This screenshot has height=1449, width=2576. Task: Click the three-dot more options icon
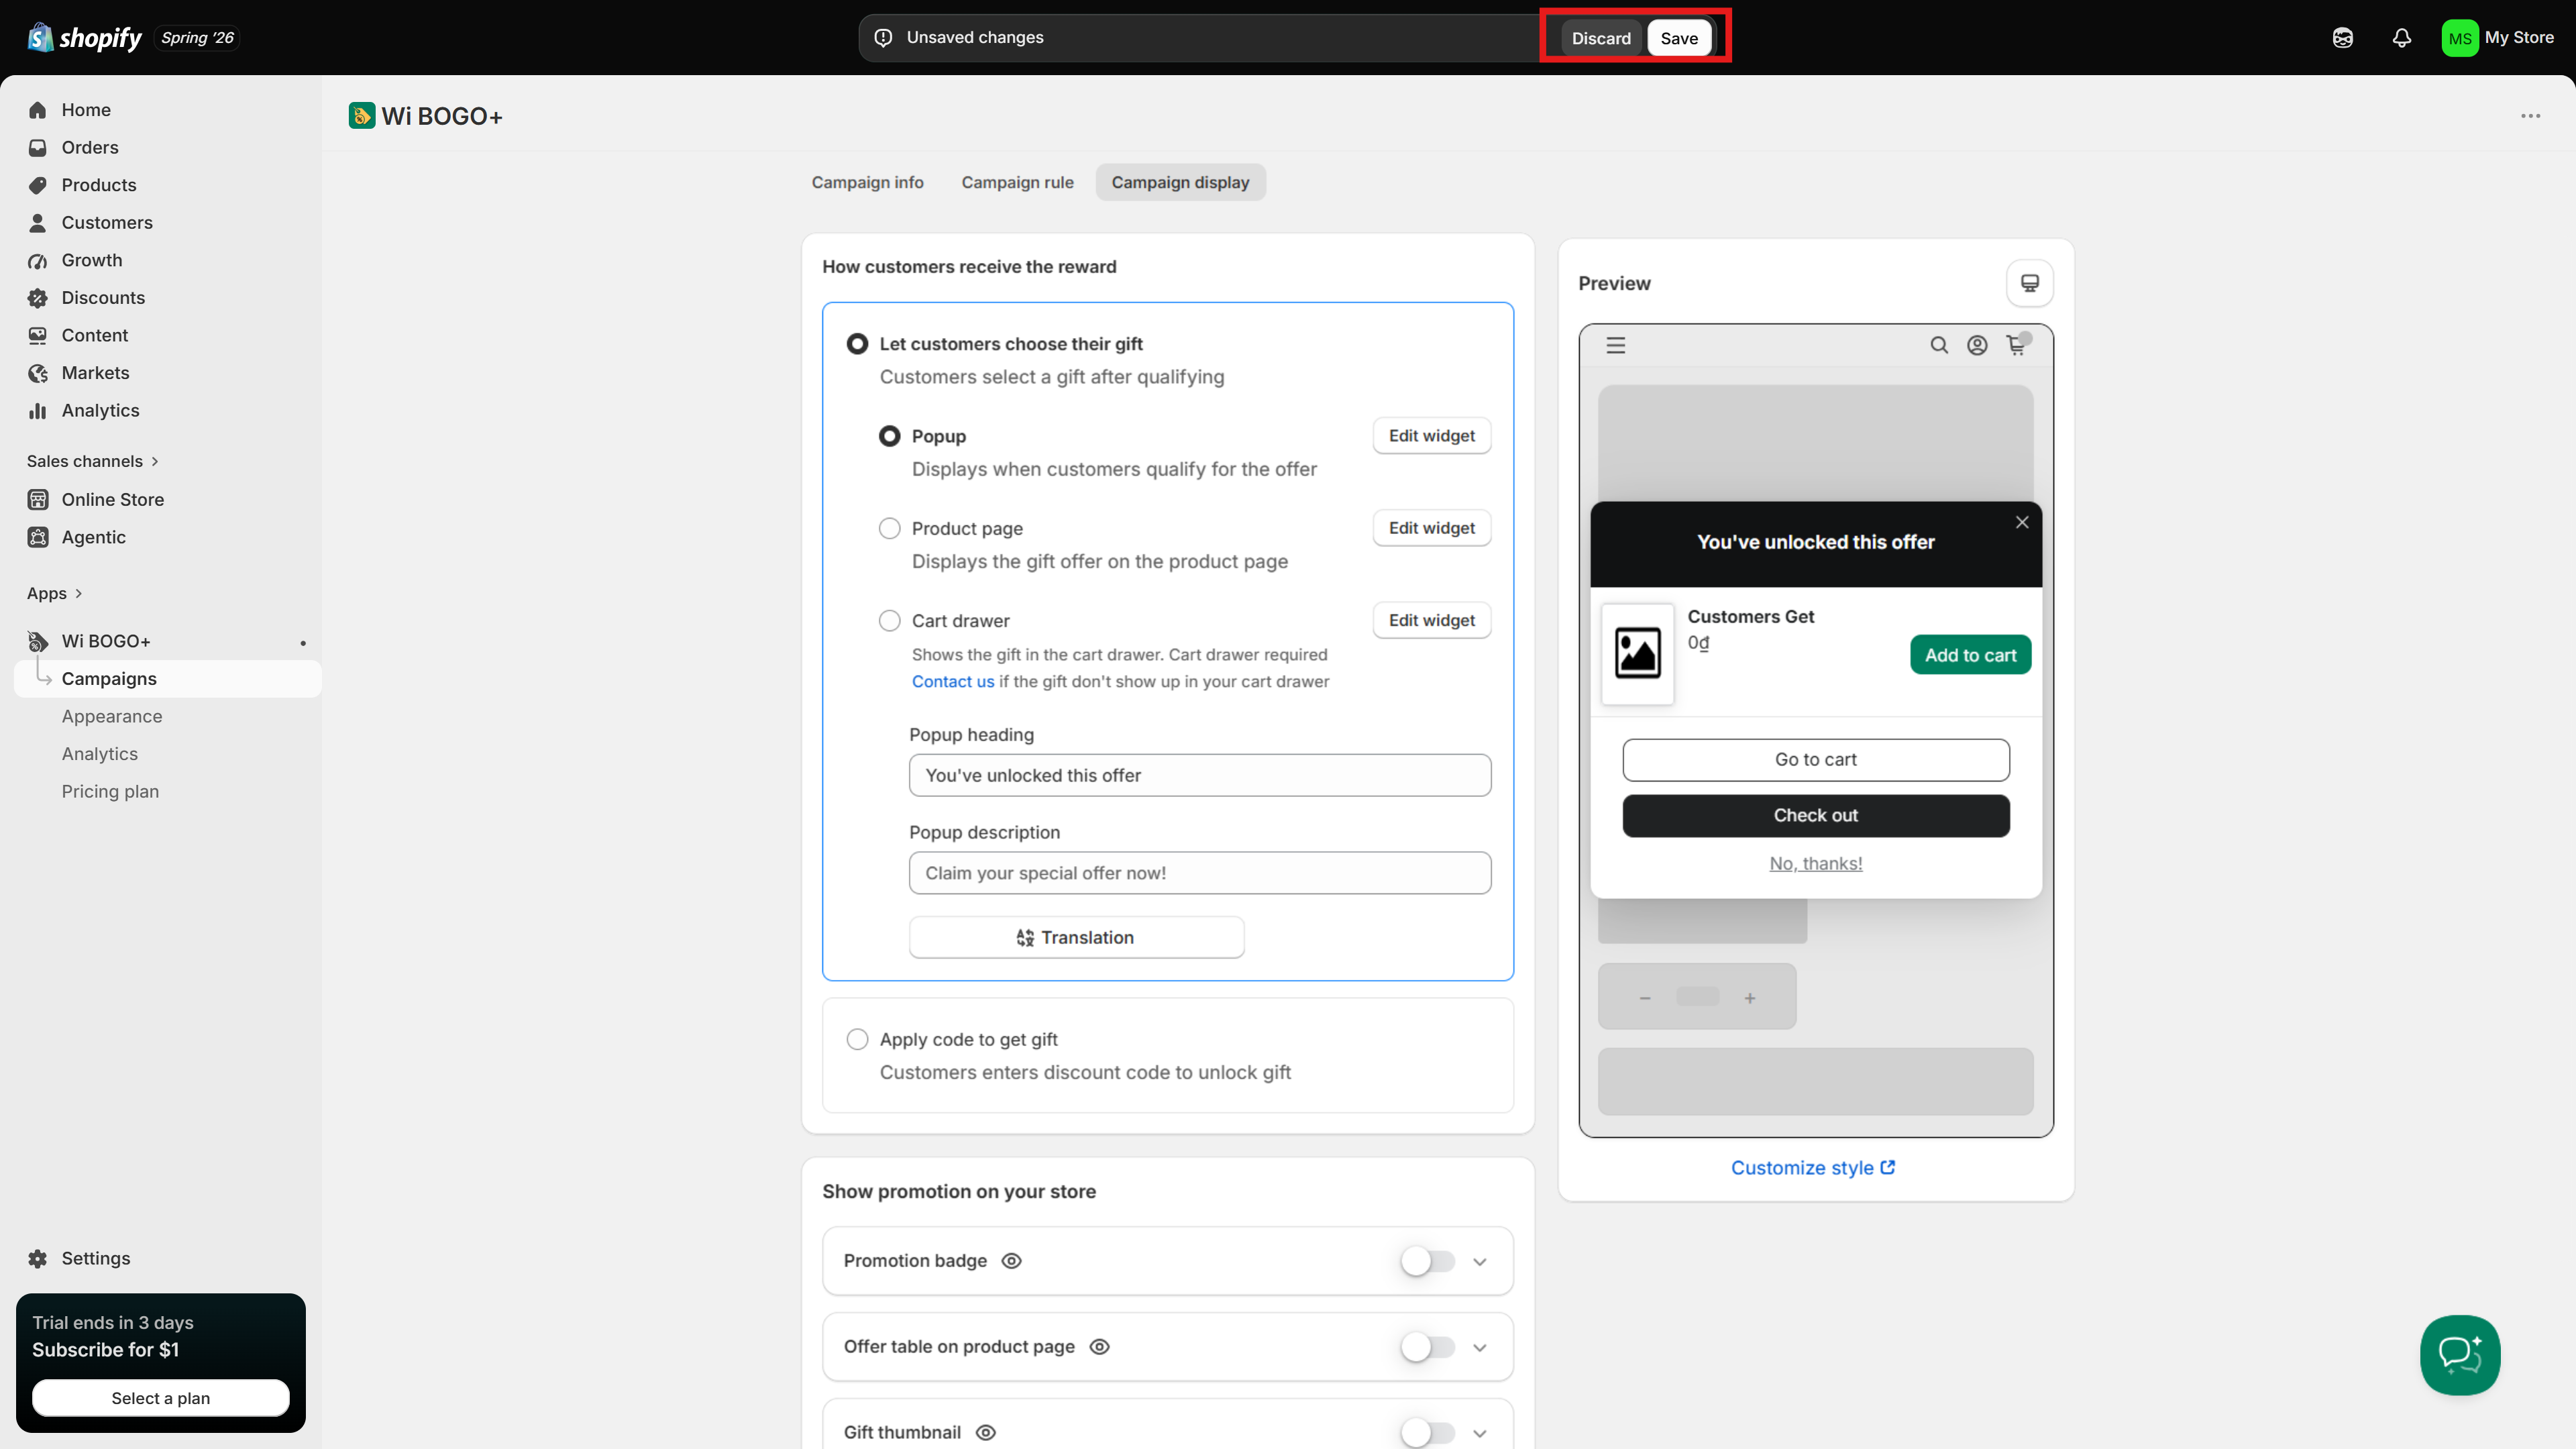(x=2530, y=116)
